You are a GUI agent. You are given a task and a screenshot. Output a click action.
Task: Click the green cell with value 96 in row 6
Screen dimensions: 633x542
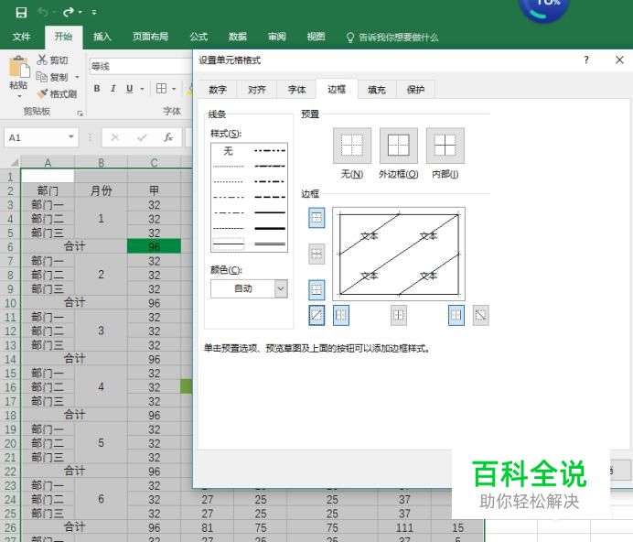tap(154, 246)
